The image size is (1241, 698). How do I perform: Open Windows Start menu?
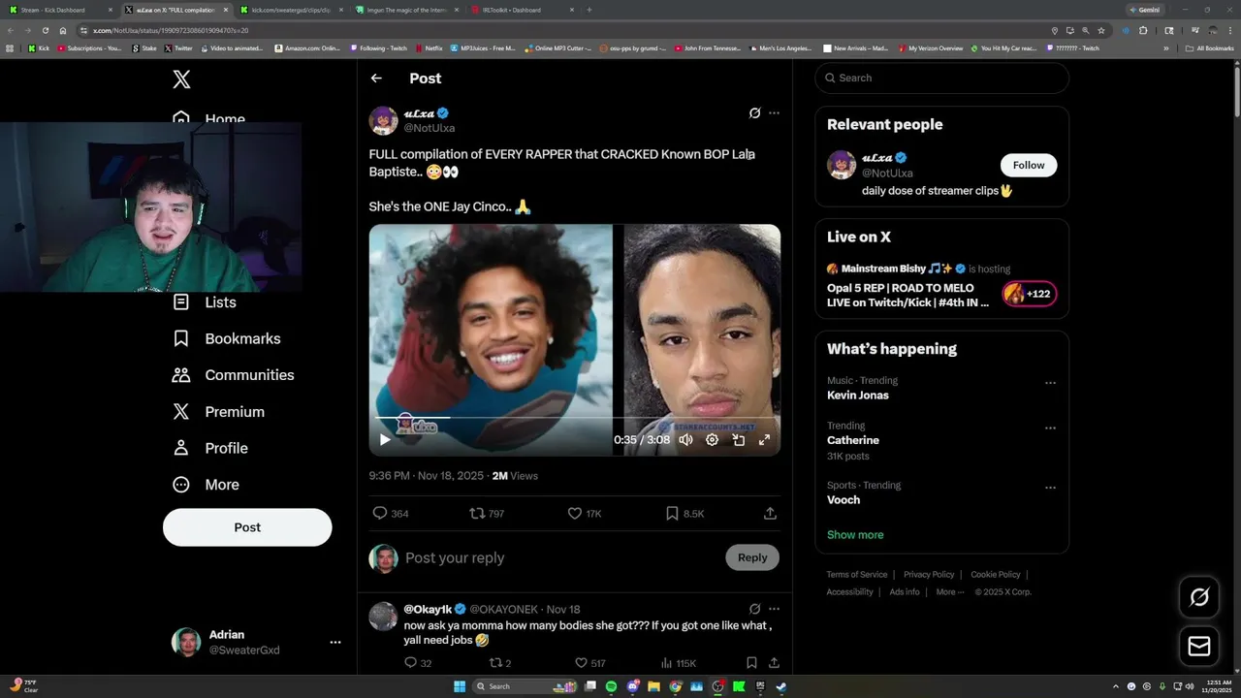coord(459,686)
